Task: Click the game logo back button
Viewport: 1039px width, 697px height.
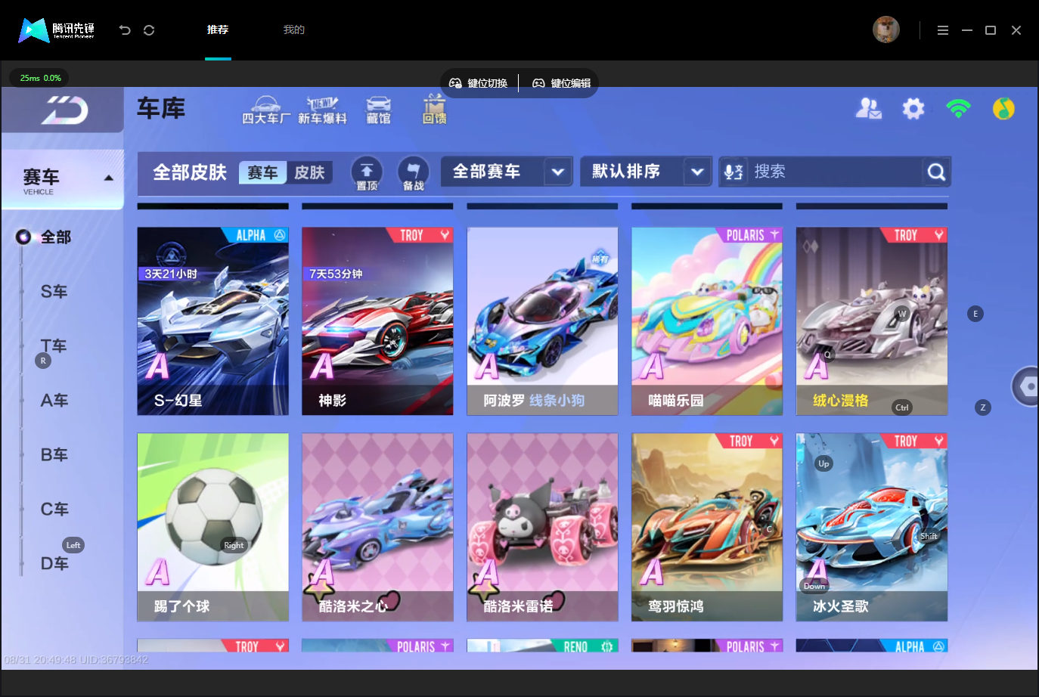Action: pyautogui.click(x=64, y=110)
